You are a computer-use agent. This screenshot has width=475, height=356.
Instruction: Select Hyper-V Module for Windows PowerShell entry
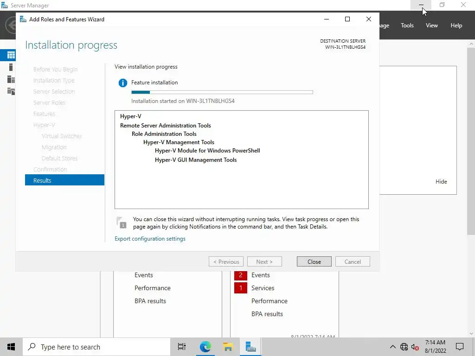click(x=207, y=151)
